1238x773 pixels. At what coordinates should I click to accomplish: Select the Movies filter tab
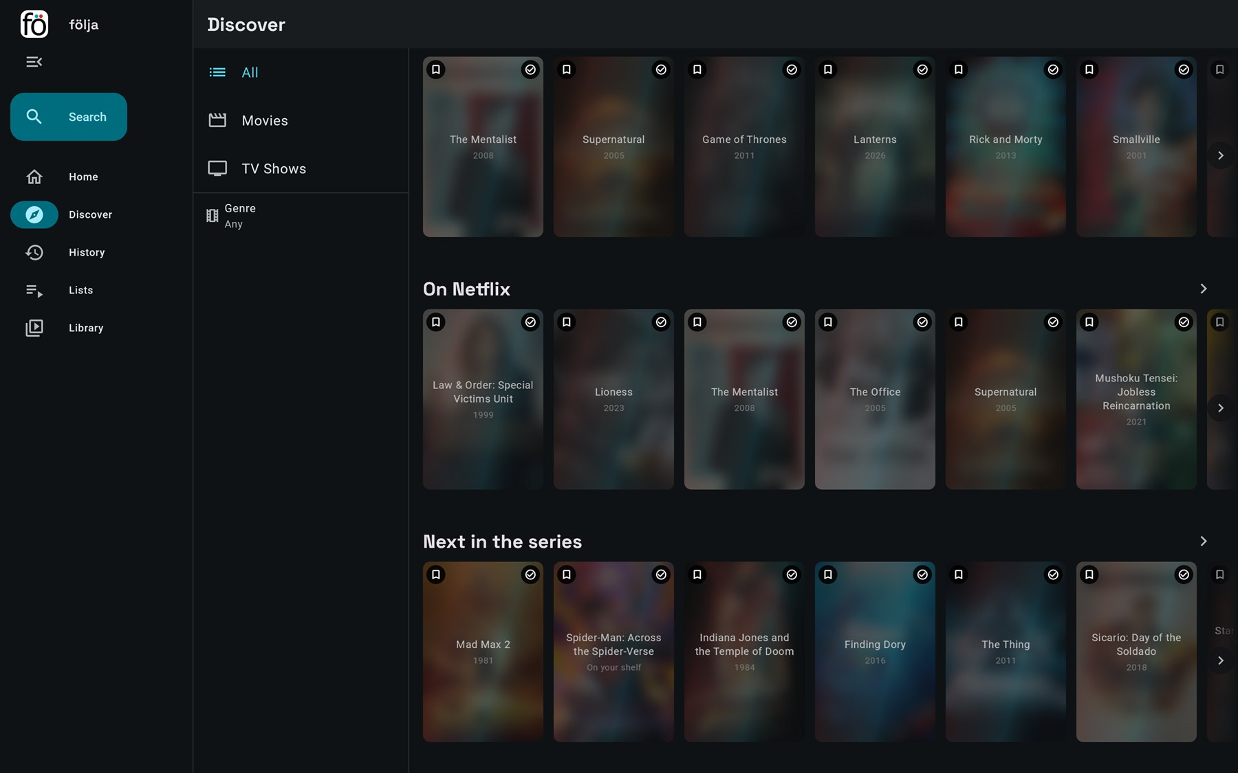click(x=301, y=120)
